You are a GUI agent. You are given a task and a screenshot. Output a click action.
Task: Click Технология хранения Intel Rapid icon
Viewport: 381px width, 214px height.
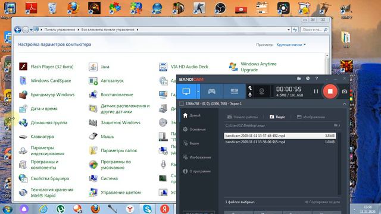click(x=23, y=193)
